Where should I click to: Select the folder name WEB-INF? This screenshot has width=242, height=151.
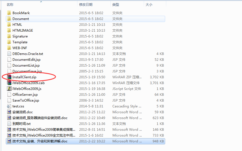click(20, 48)
